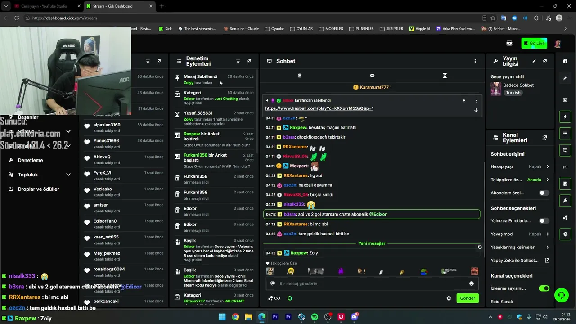The image size is (576, 324).
Task: Click the lightning bolt sidebar icon
Action: (565, 117)
